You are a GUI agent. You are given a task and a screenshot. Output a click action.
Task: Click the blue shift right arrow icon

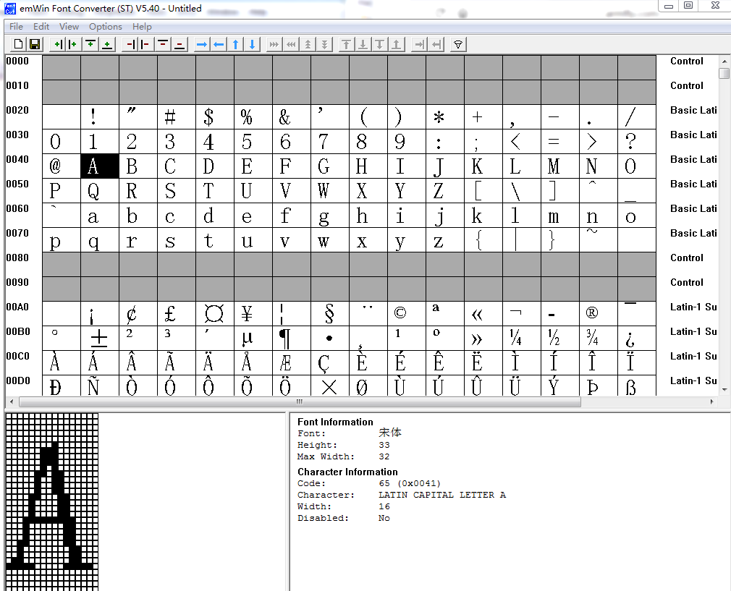(202, 44)
